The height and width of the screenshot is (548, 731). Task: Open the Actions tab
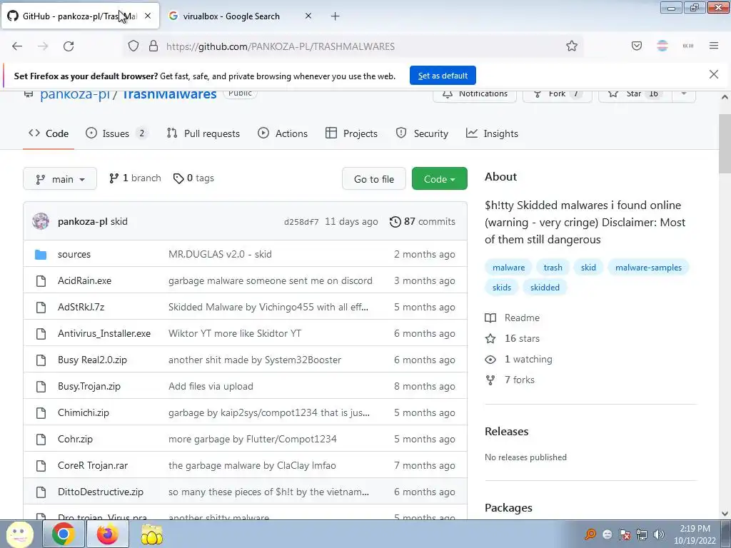(283, 133)
